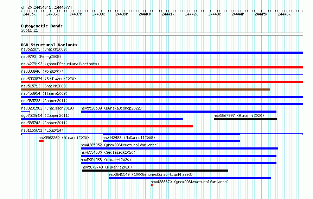Screen dimensions: 313x199
Task: Select the blue bar under nsv522873
Action: pos(162,53)
